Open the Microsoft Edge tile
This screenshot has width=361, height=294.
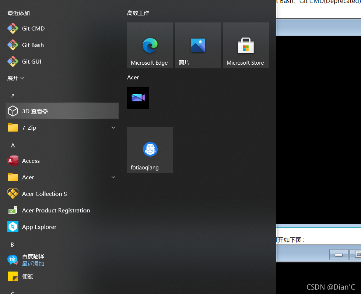pyautogui.click(x=150, y=45)
